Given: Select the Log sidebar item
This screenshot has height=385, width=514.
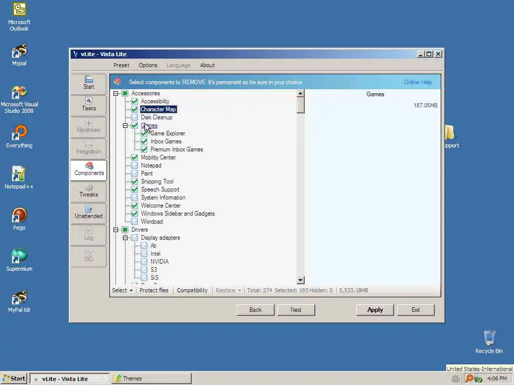Looking at the screenshot, I should click(88, 235).
